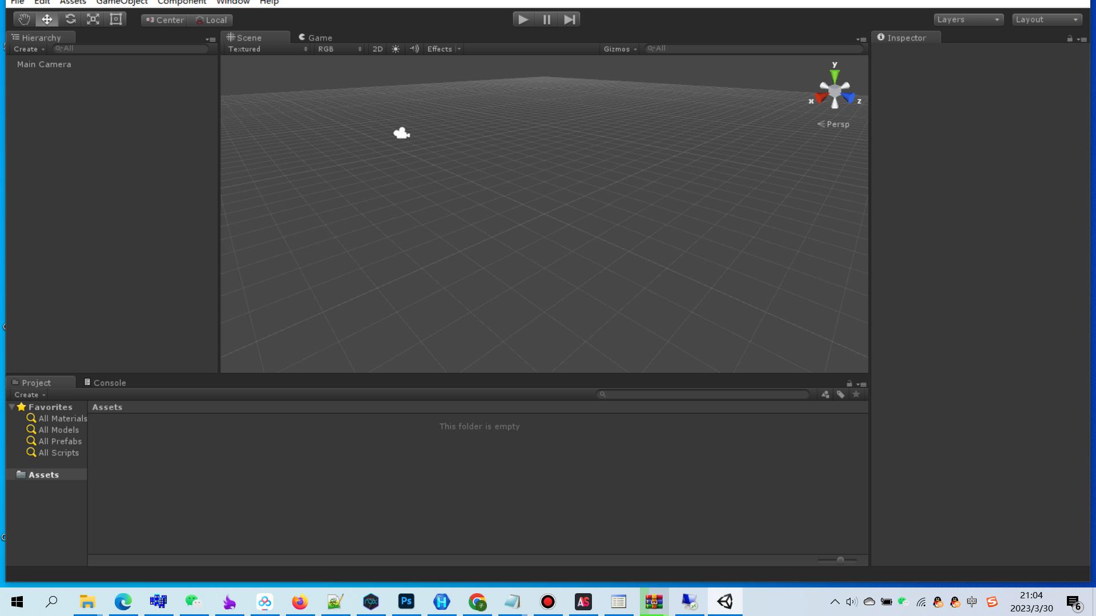The image size is (1096, 616).
Task: Pause the game playback
Action: [546, 19]
